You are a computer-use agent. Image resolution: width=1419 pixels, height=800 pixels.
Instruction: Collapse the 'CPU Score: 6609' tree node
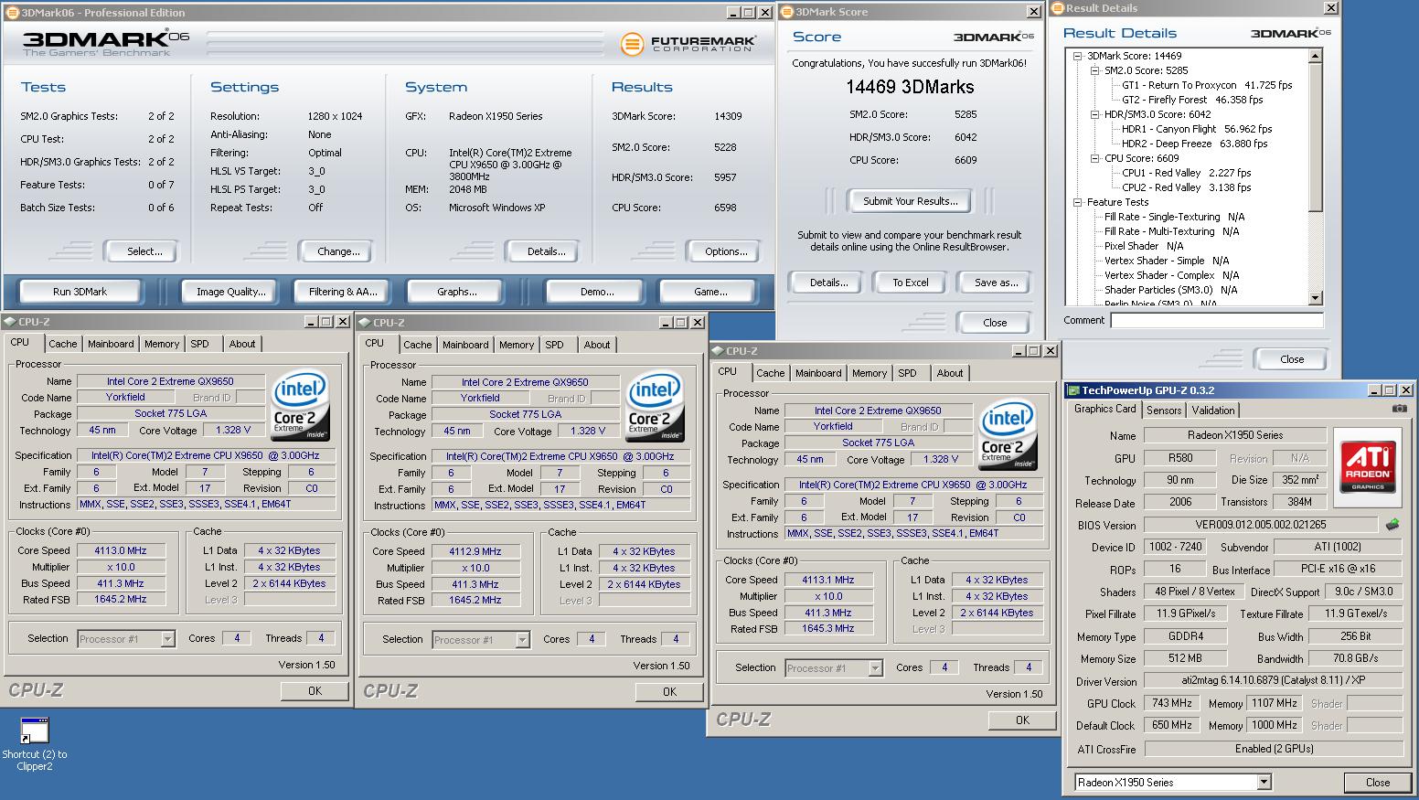click(x=1094, y=158)
